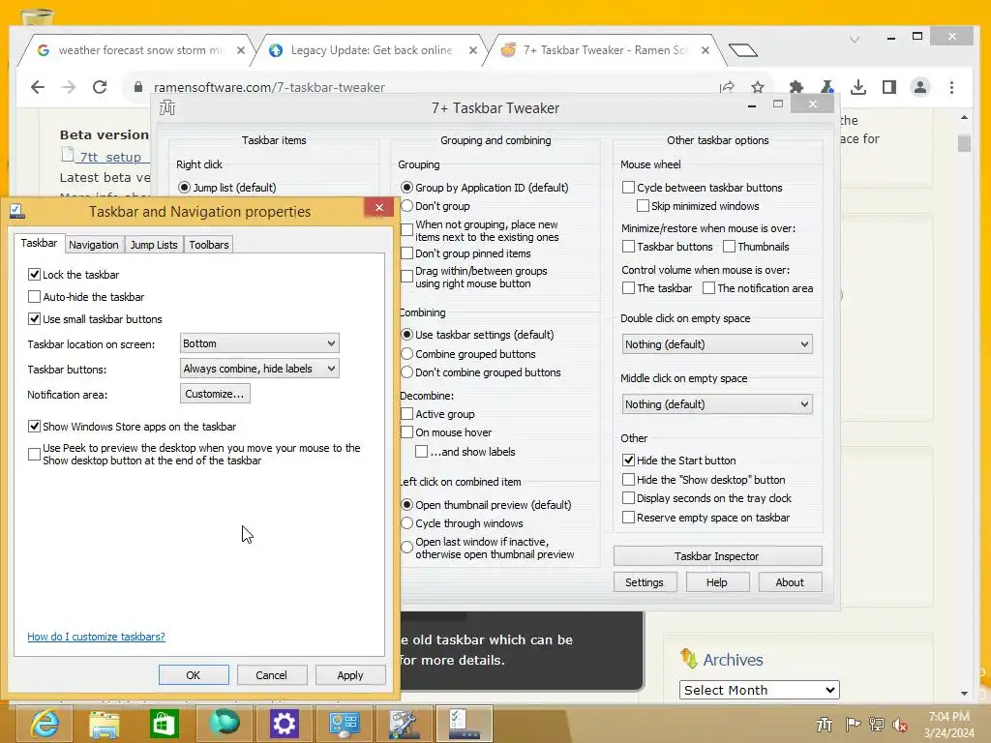991x743 pixels.
Task: Open File Explorer from taskbar
Action: click(104, 724)
